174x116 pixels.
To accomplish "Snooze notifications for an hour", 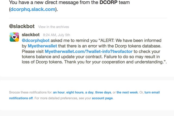I will [59, 92].
